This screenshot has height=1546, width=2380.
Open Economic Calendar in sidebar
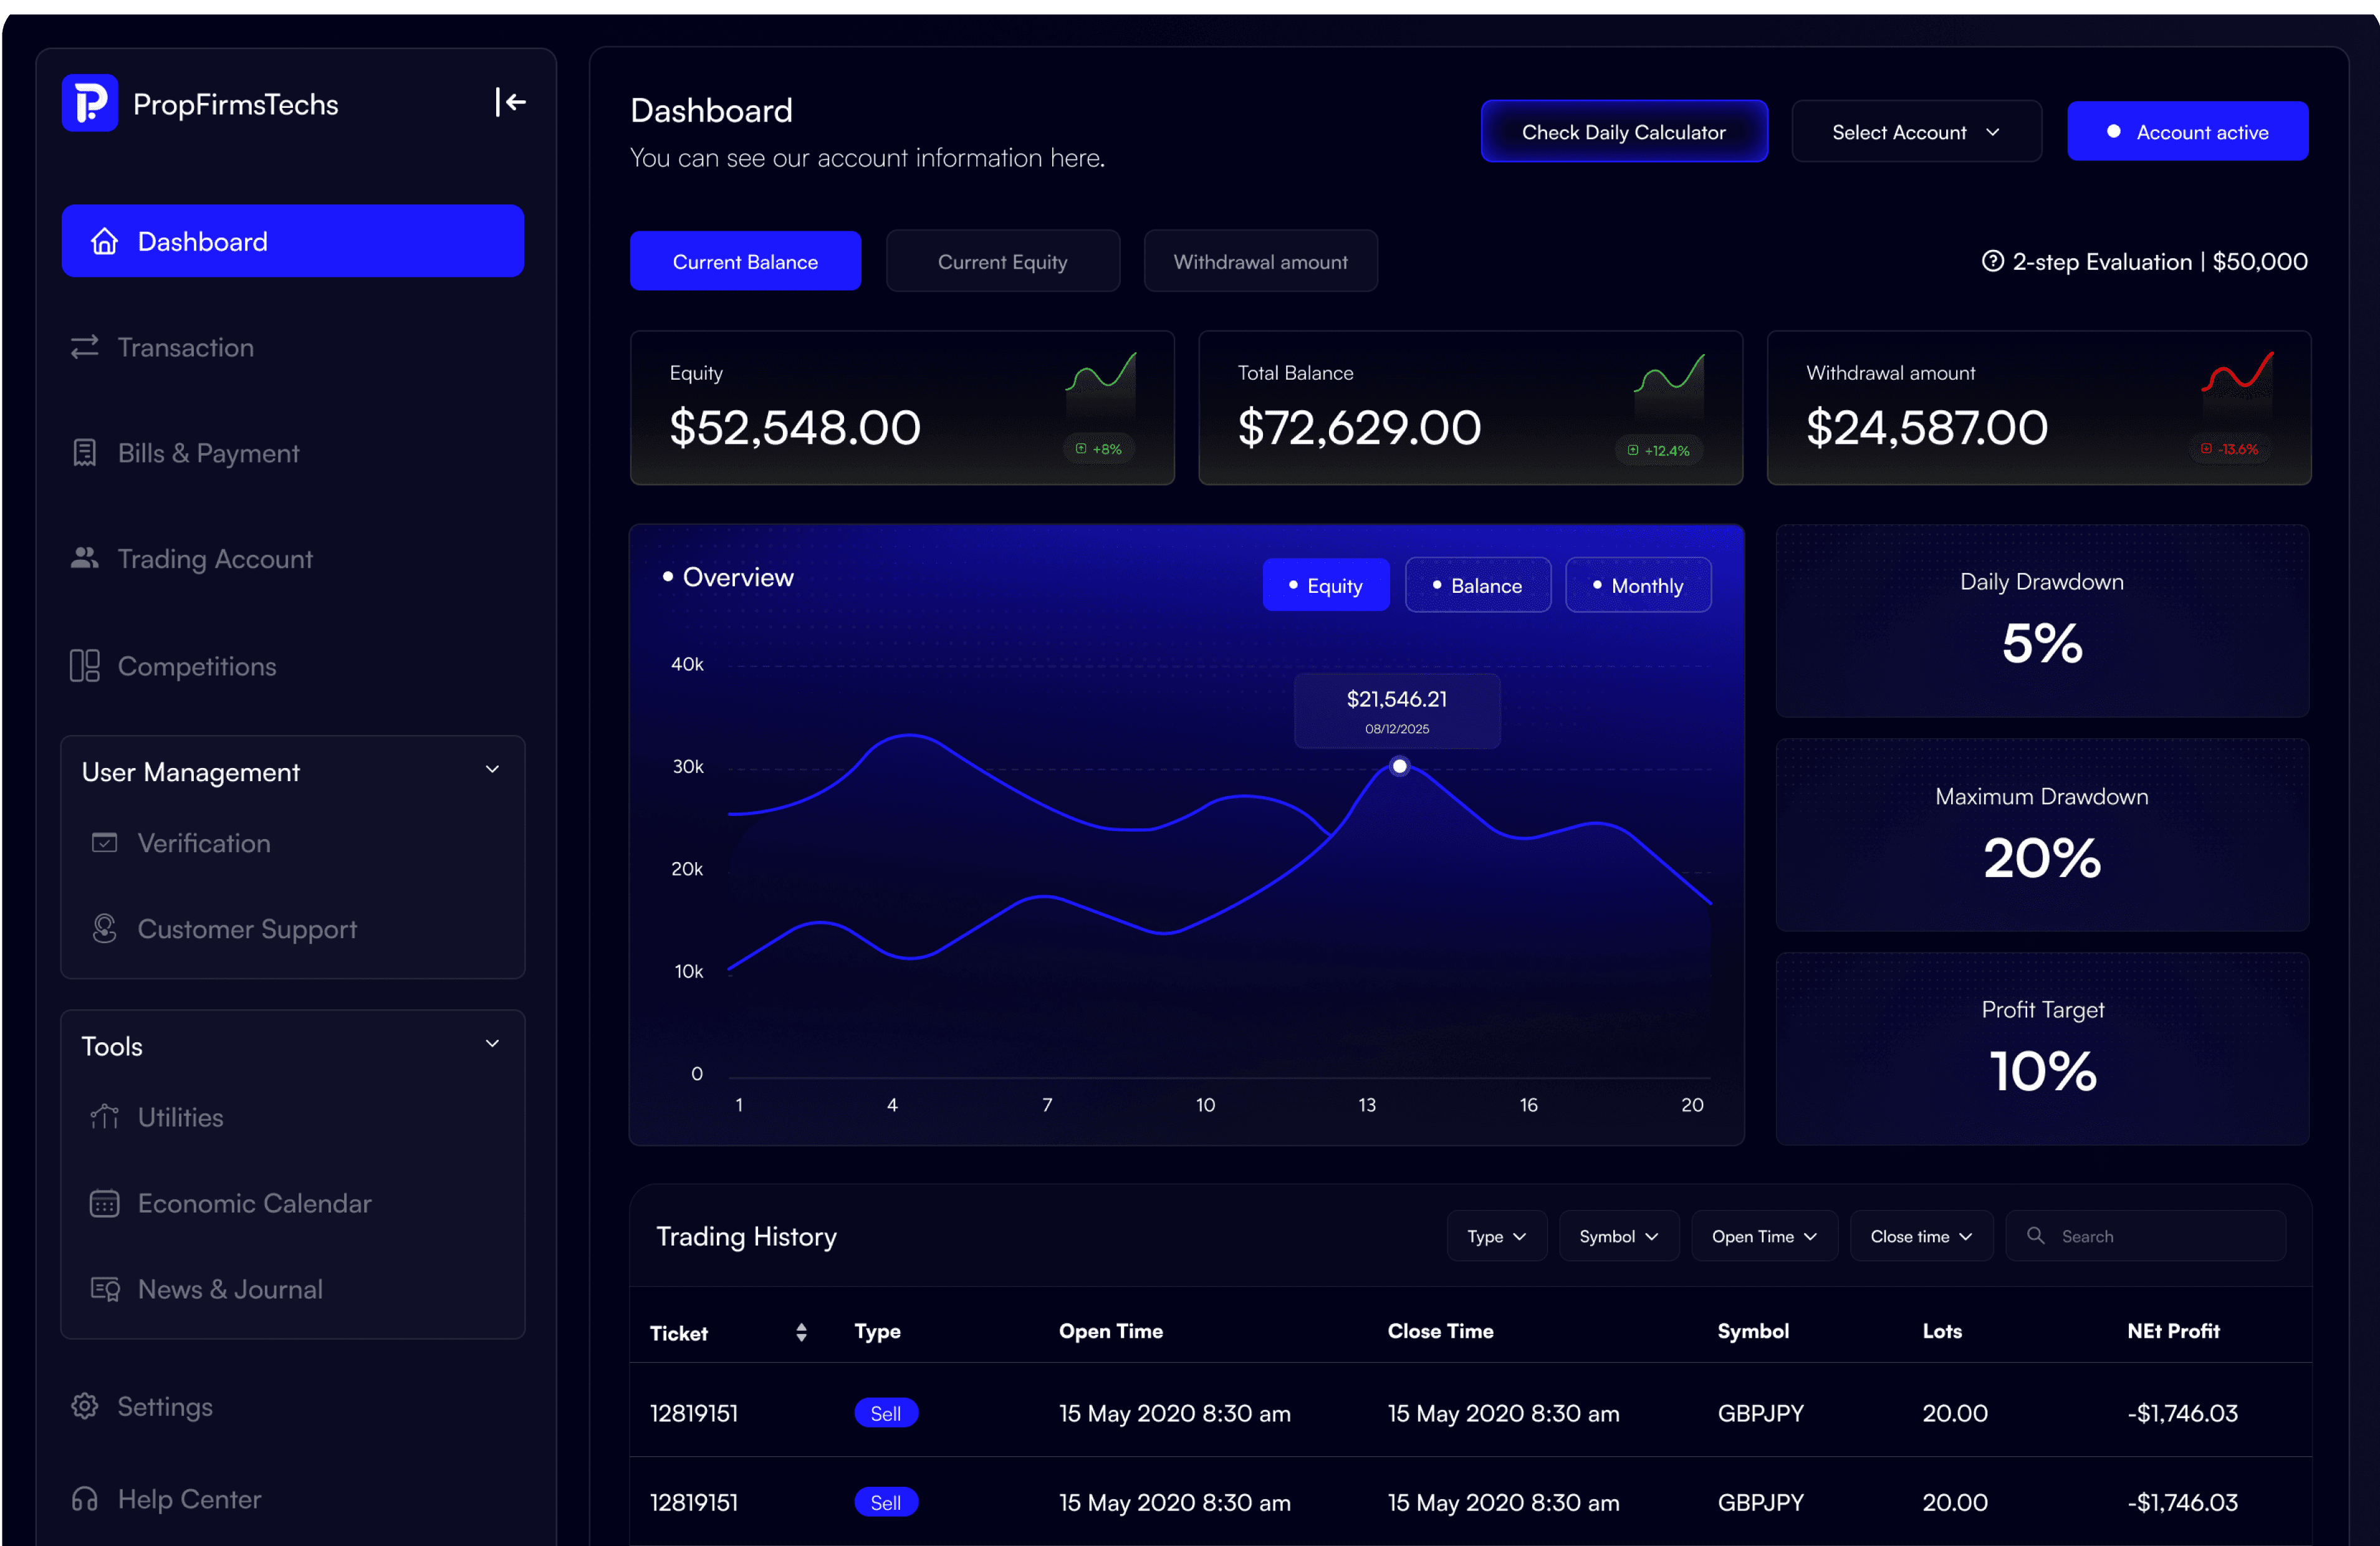coord(254,1203)
